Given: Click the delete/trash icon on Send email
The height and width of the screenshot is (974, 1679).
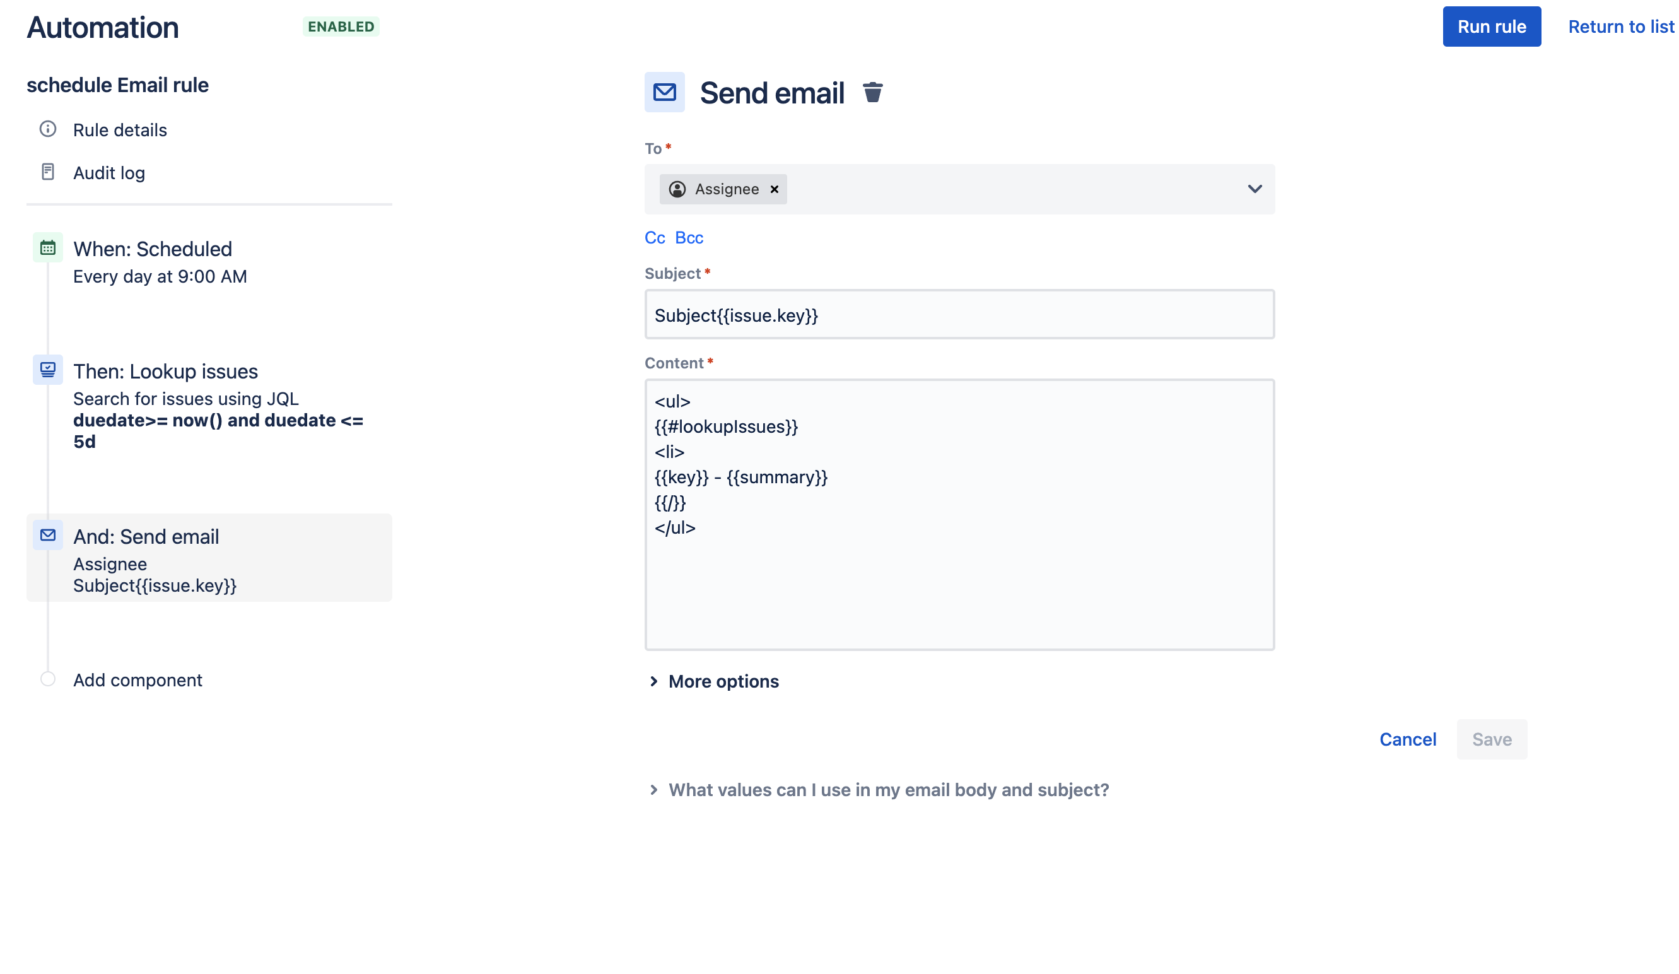Looking at the screenshot, I should (872, 91).
